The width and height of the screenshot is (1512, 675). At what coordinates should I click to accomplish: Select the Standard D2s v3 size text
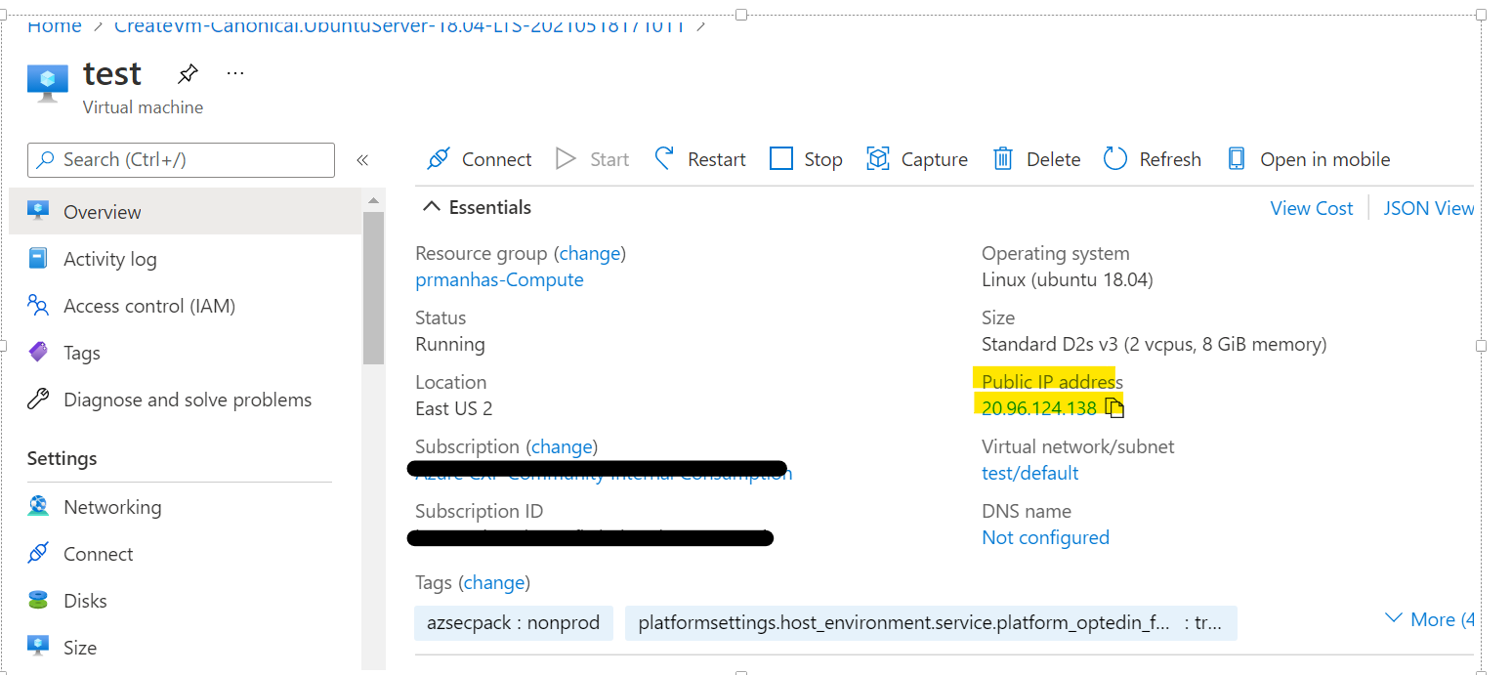point(1154,344)
